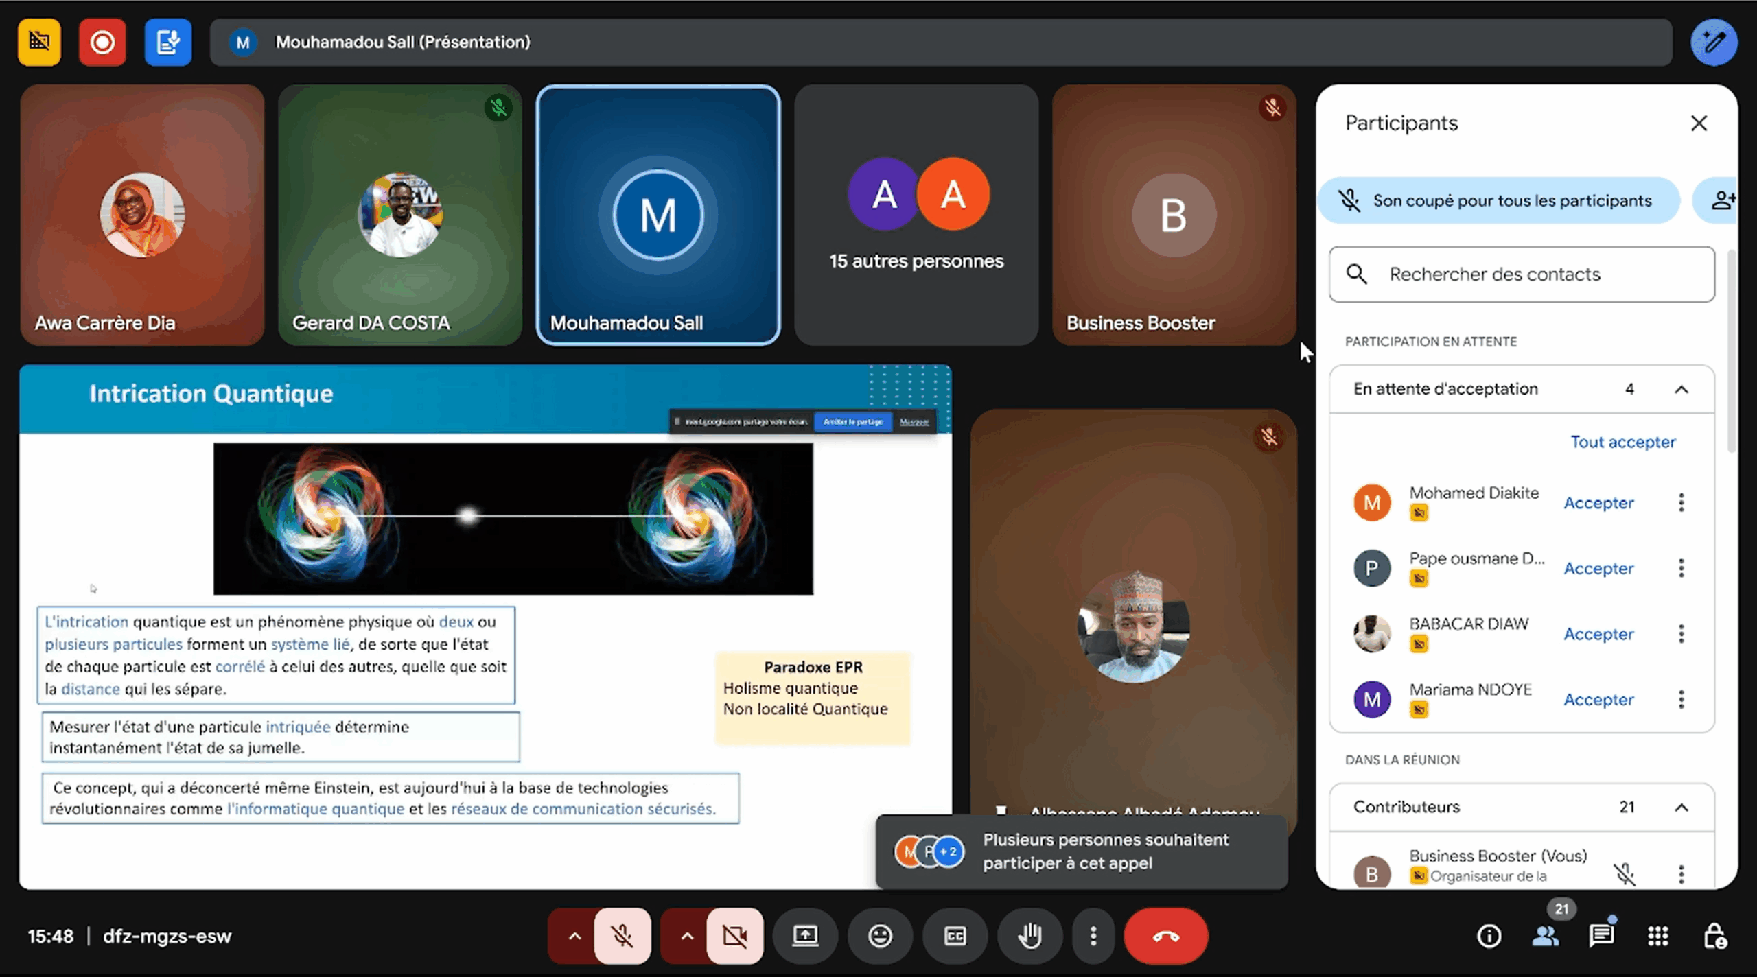Click Son coupé pour tous les participants
This screenshot has width=1757, height=977.
point(1498,201)
